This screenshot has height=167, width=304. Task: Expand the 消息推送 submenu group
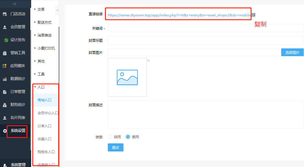pos(43,35)
